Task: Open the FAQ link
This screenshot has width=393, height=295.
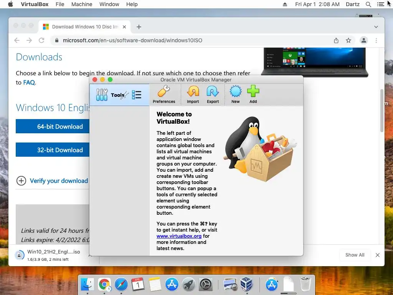Action: 29,83
